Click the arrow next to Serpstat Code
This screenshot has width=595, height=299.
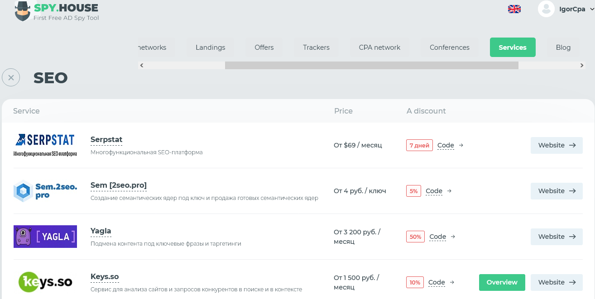click(x=461, y=145)
